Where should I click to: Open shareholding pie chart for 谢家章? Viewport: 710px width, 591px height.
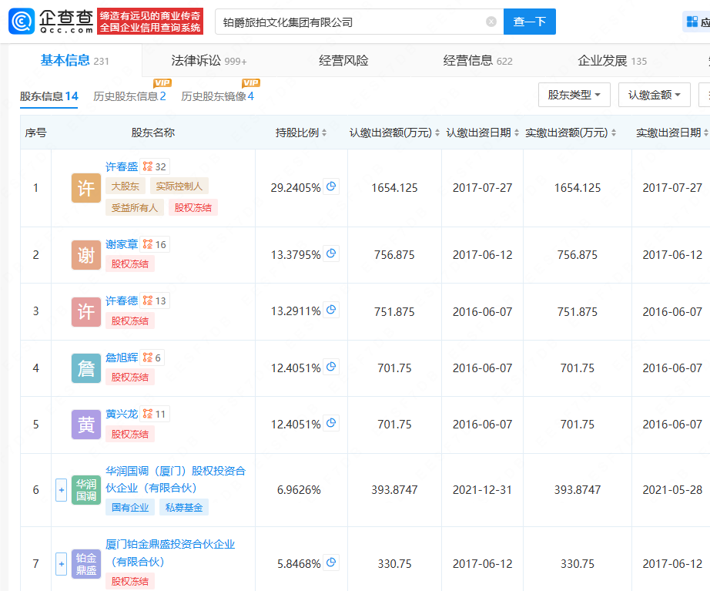tap(331, 254)
